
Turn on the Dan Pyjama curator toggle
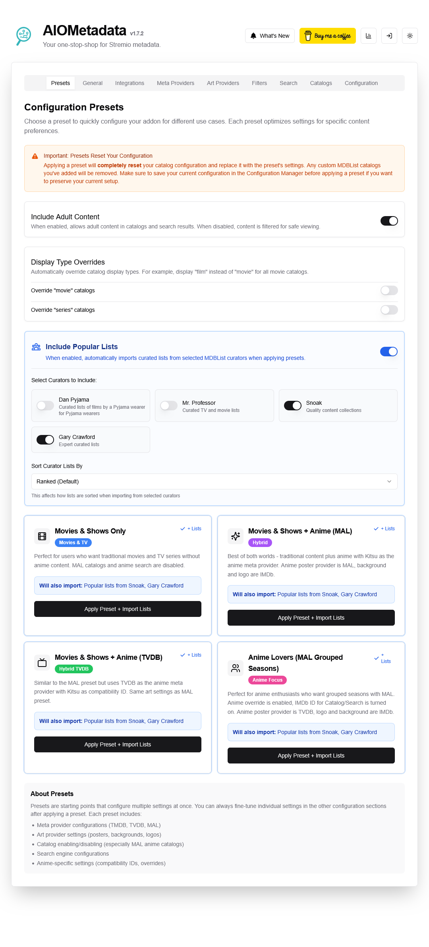45,406
